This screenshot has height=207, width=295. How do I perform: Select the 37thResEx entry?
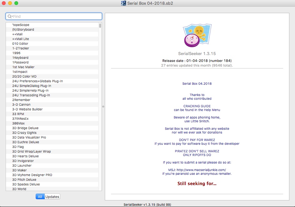pos(52,119)
